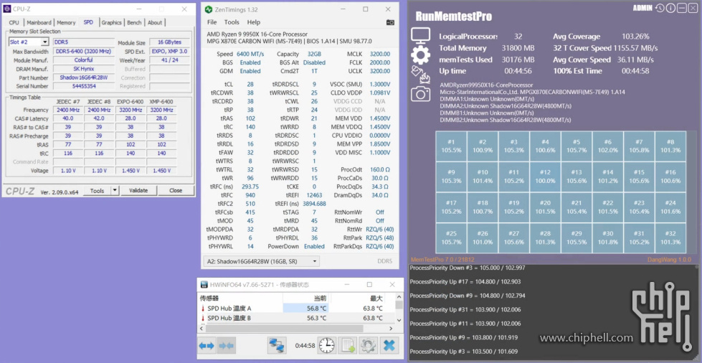Click RunMemtestPro Avg Coverage 103.26% value

coord(635,37)
